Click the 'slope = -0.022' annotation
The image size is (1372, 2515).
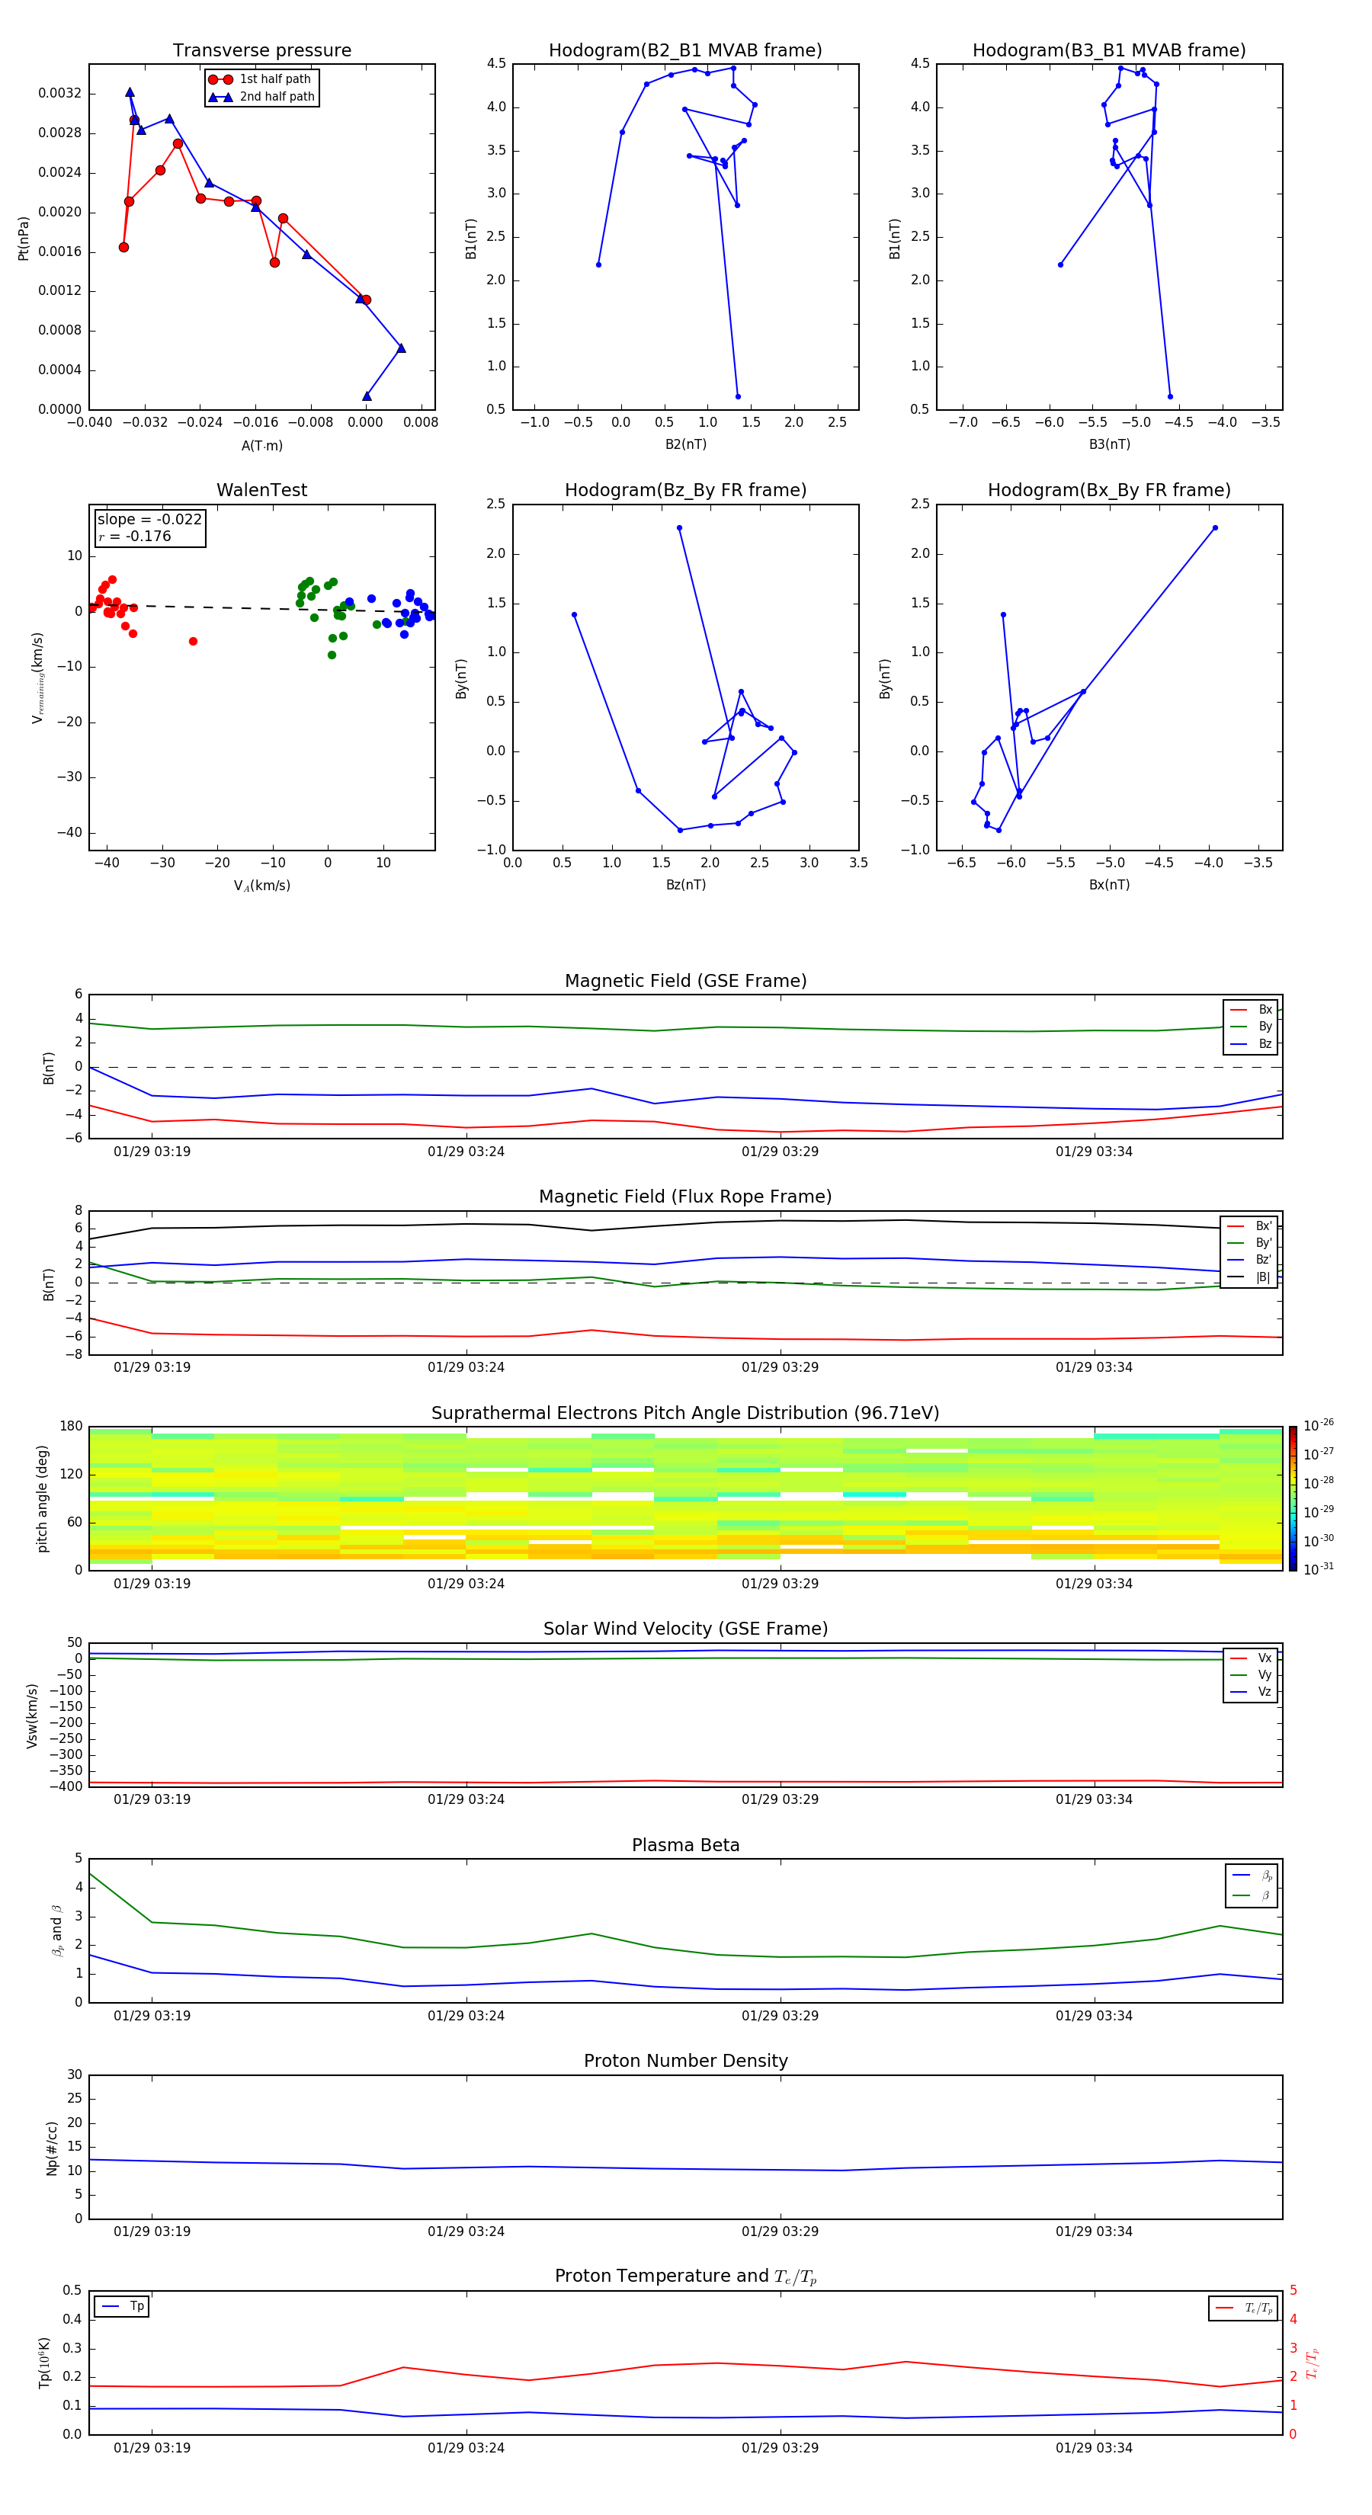[149, 520]
